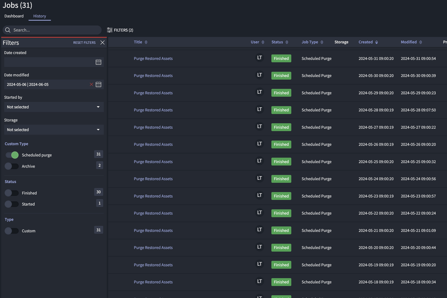Sort by User column arrows
The height and width of the screenshot is (298, 447).
tap(263, 42)
